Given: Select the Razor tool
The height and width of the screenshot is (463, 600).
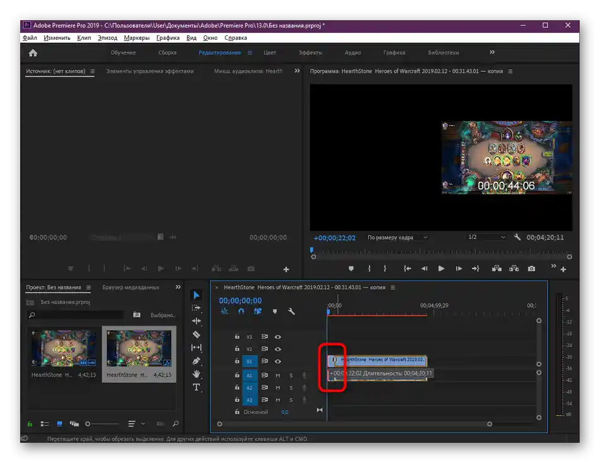Looking at the screenshot, I should [x=196, y=334].
